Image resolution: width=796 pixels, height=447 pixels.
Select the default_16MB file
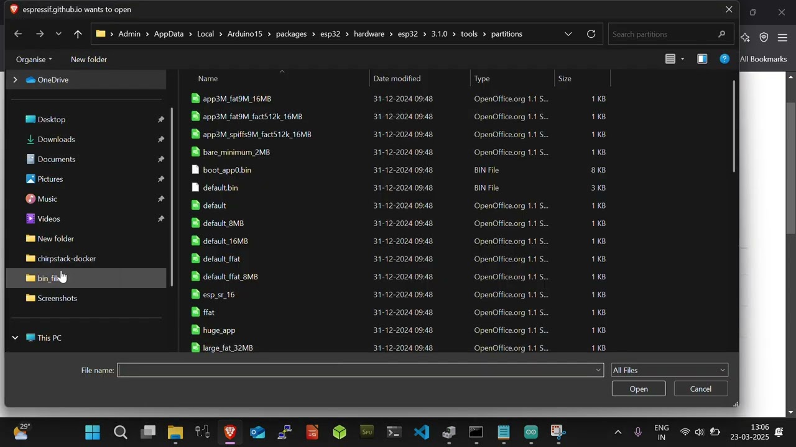click(225, 241)
